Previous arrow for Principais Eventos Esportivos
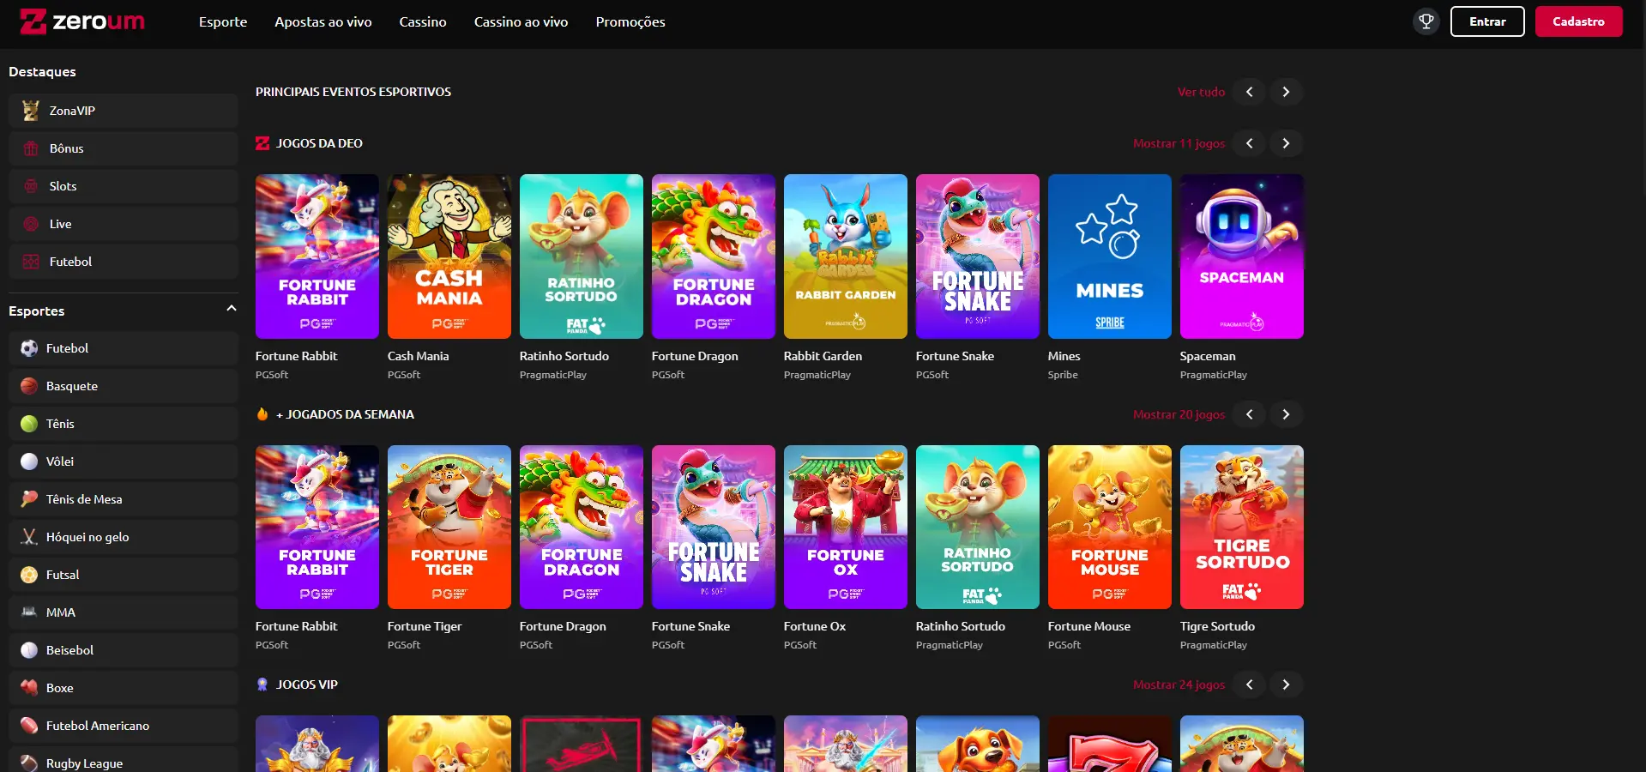 click(x=1249, y=92)
